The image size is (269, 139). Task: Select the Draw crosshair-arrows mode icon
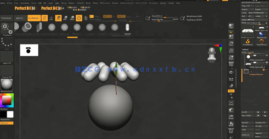tap(51, 18)
